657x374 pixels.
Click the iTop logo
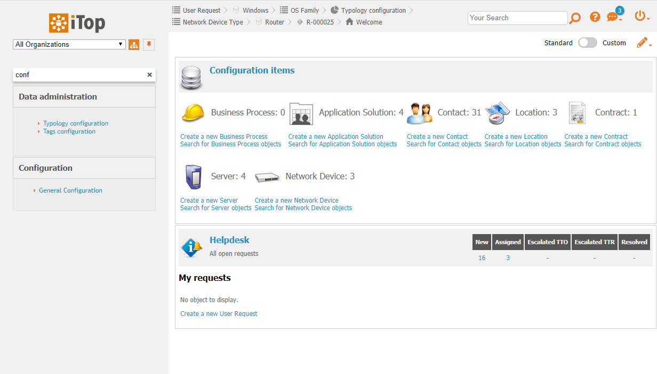(77, 22)
